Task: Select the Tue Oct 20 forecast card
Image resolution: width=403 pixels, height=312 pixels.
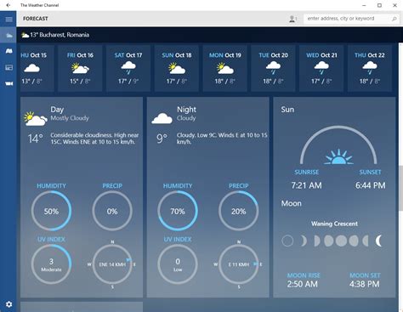Action: [273, 68]
